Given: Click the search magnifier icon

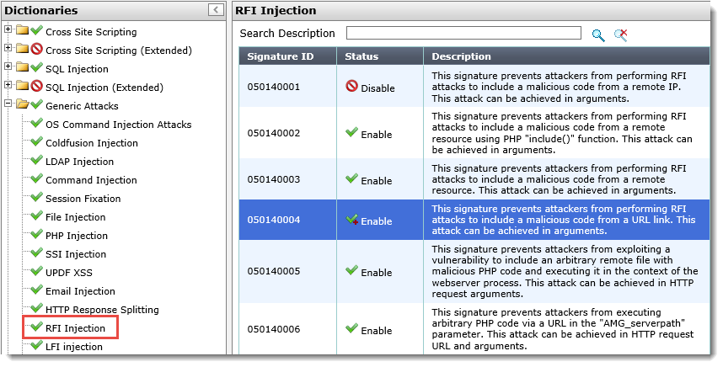Looking at the screenshot, I should (598, 35).
